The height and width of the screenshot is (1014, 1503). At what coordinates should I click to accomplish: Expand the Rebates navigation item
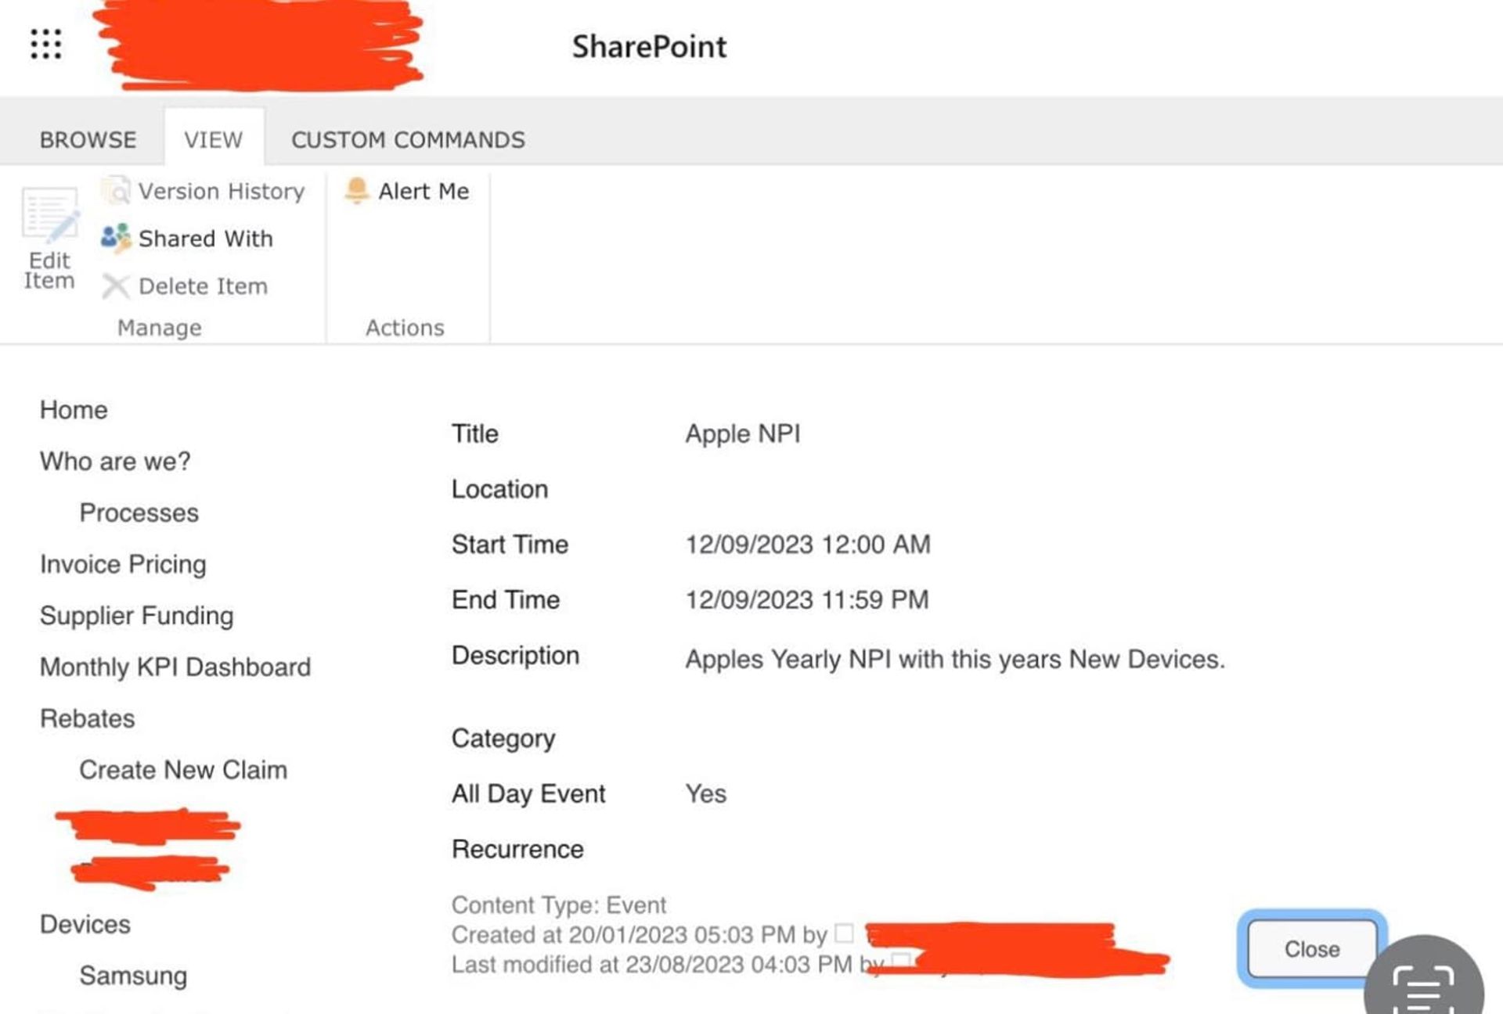point(86,717)
